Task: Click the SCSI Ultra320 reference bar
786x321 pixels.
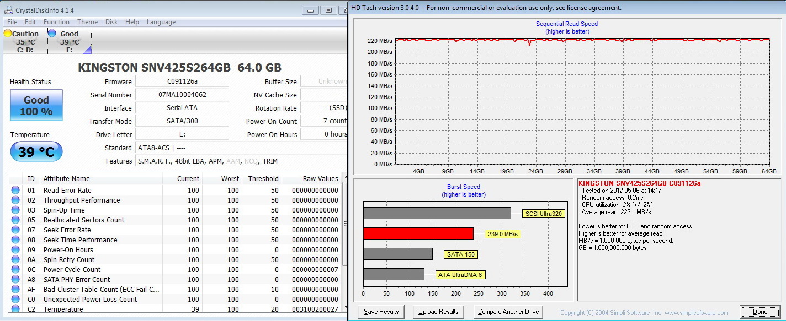Action: (x=437, y=213)
